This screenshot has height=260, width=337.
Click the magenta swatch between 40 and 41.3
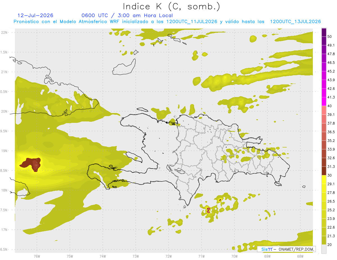324,102
